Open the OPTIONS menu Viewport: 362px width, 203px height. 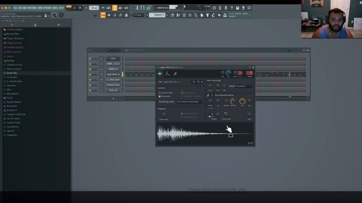coord(48,8)
